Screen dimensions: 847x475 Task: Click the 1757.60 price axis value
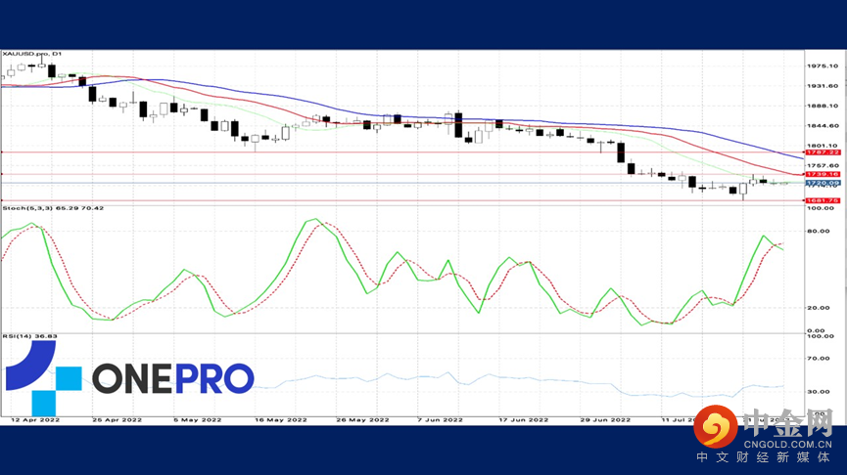click(x=823, y=166)
